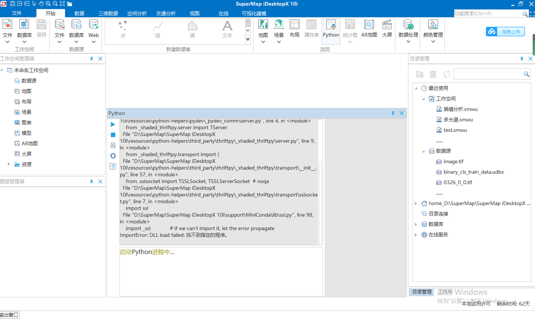The width and height of the screenshot is (535, 319).
Task: Click the pan hand tool in title bar
Action: pos(41,4)
